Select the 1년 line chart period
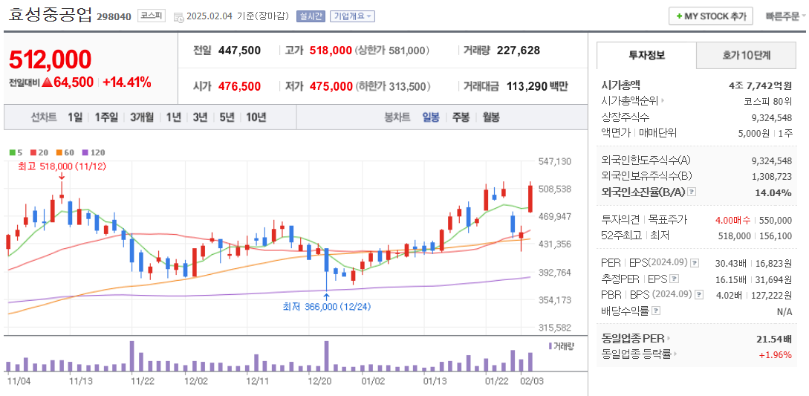809x396 pixels. [x=173, y=117]
